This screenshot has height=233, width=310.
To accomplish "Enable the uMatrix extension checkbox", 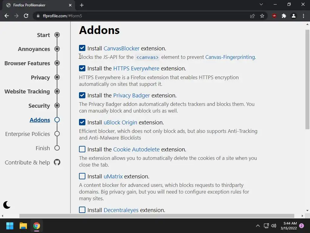I will point(82,176).
